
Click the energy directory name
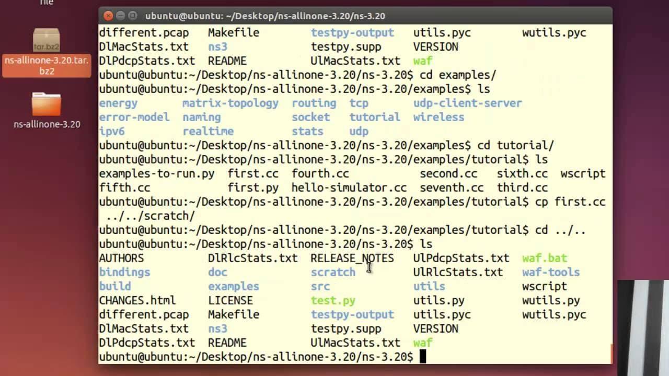(x=119, y=103)
